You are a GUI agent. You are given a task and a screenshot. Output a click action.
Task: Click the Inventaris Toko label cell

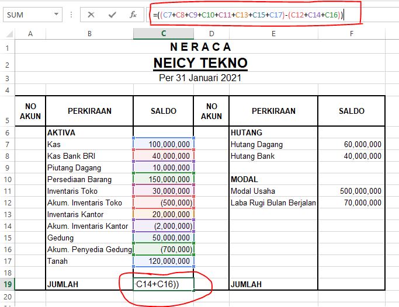(89, 191)
